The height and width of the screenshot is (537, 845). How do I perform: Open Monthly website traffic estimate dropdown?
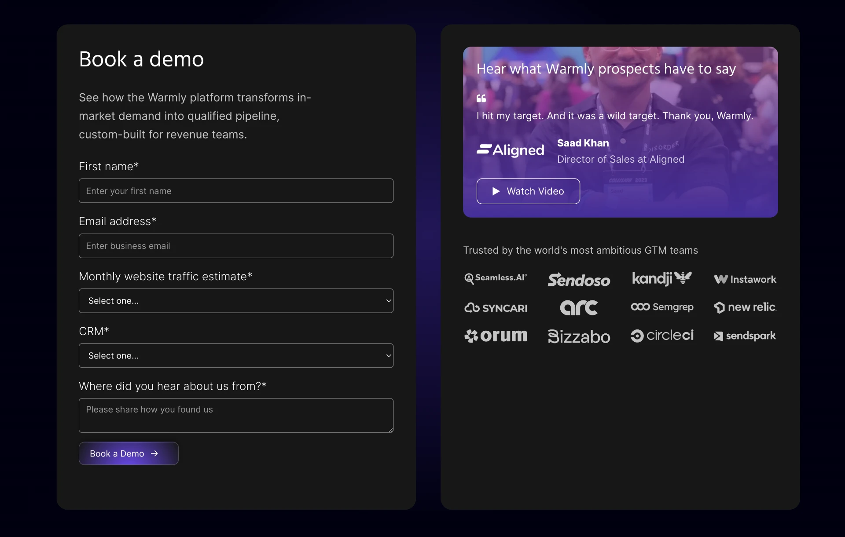[x=236, y=301]
